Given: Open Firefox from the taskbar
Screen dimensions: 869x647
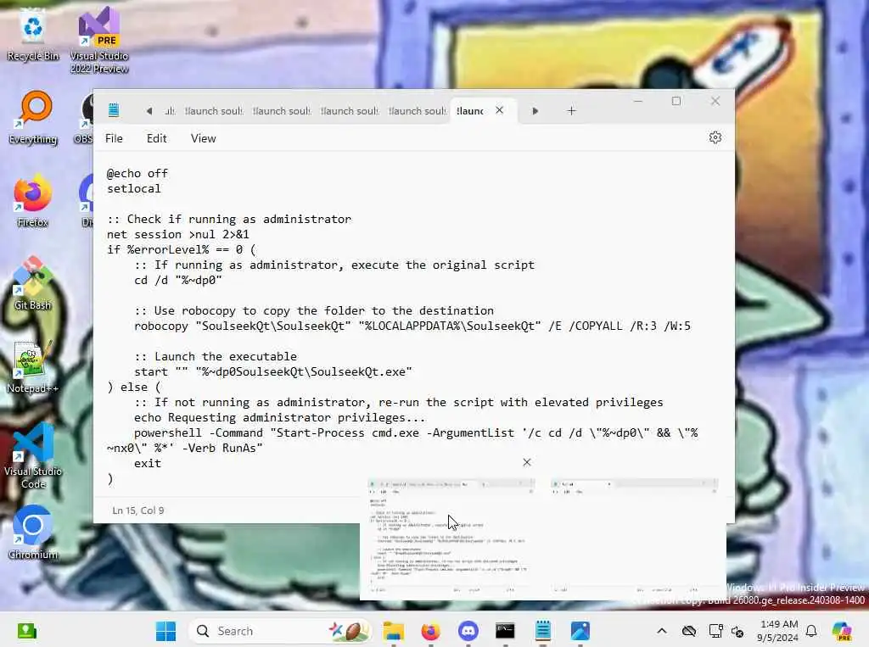Looking at the screenshot, I should pos(430,631).
